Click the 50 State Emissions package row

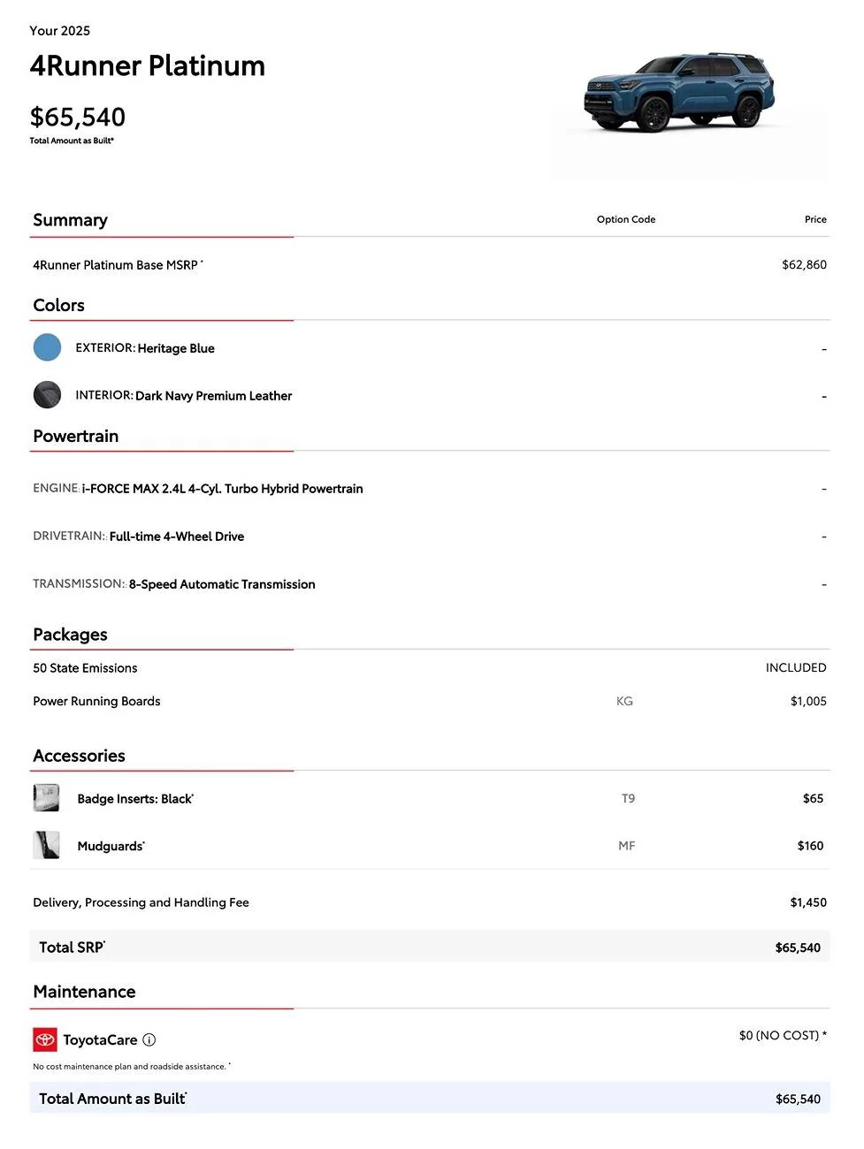[x=85, y=668]
